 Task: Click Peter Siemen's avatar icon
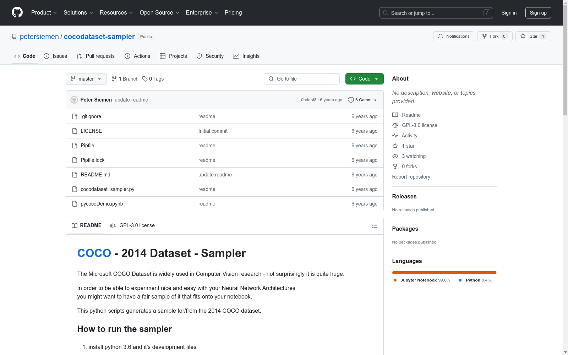point(74,100)
